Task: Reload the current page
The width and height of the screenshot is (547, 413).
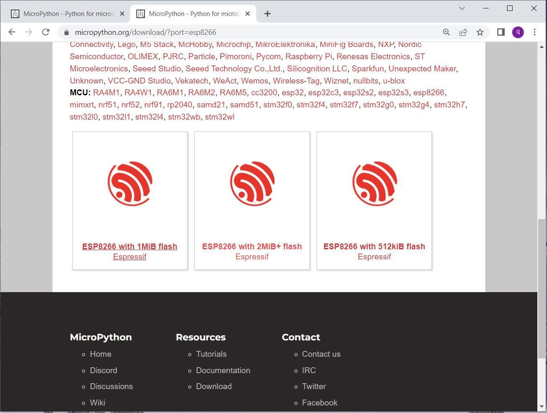Action: pos(45,32)
